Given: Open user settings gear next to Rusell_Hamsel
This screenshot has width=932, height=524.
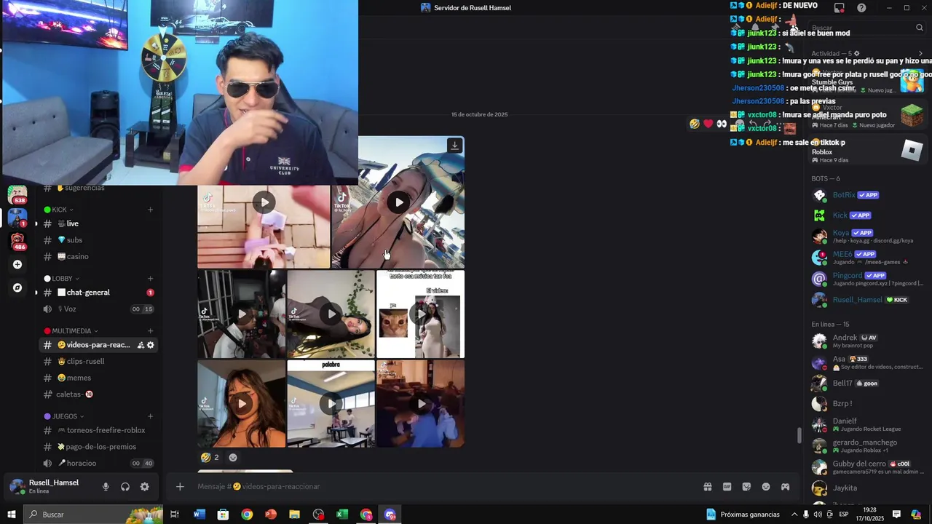Looking at the screenshot, I should click(x=144, y=487).
